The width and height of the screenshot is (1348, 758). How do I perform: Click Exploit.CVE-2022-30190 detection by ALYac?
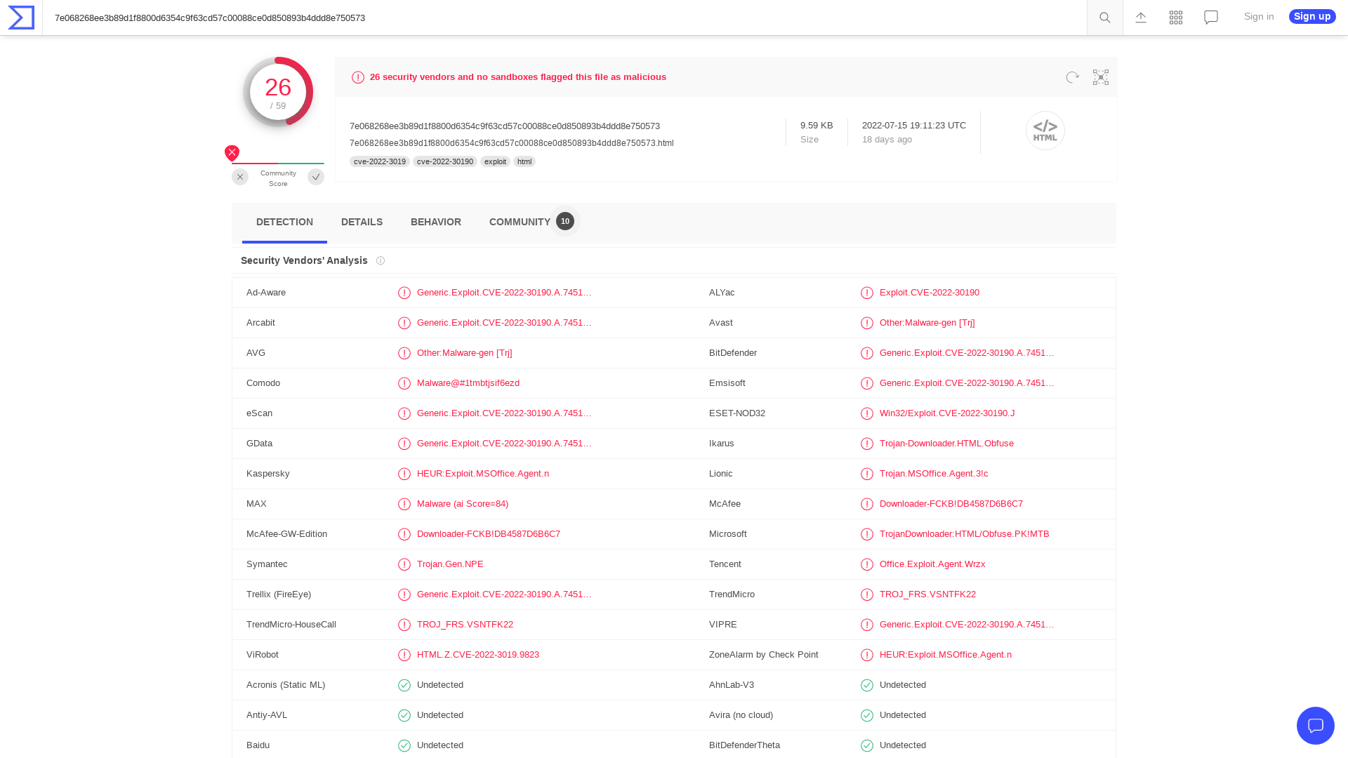[930, 293]
